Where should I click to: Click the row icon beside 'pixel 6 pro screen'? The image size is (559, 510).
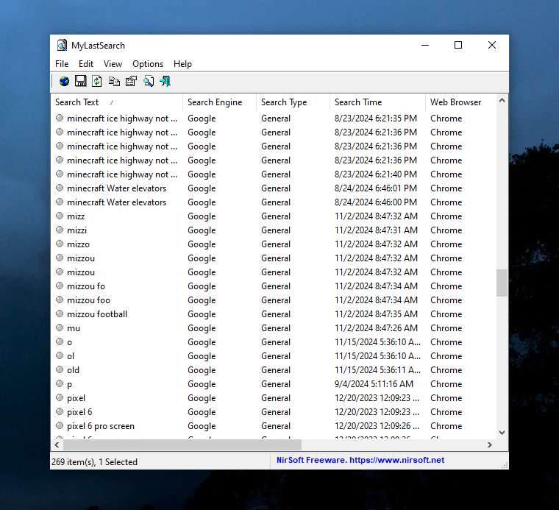tap(60, 425)
